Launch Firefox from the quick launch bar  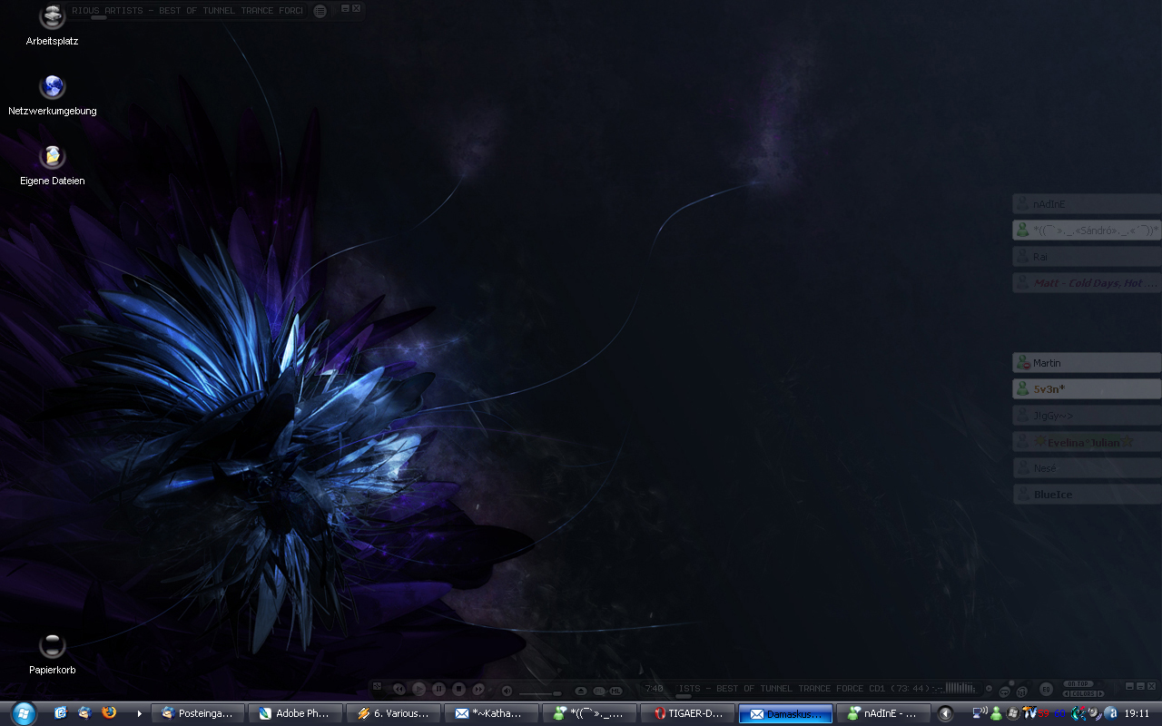pos(109,713)
